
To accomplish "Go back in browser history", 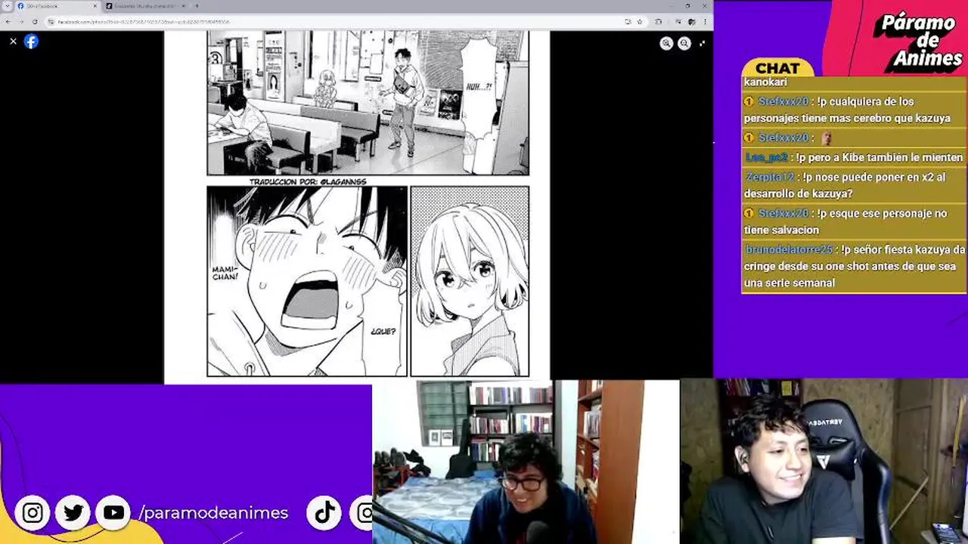I will click(8, 22).
